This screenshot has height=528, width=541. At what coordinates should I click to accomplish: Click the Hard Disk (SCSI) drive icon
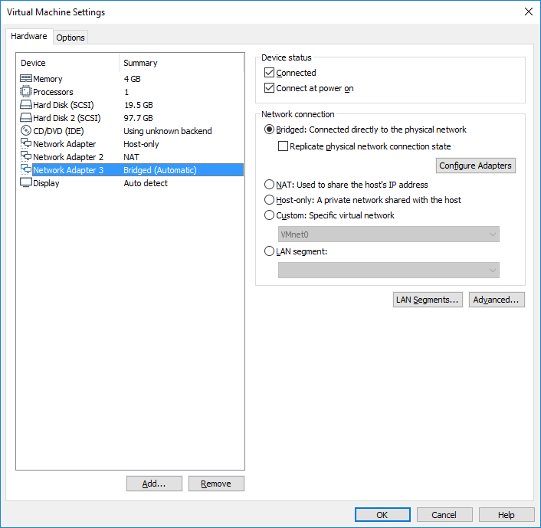26,104
